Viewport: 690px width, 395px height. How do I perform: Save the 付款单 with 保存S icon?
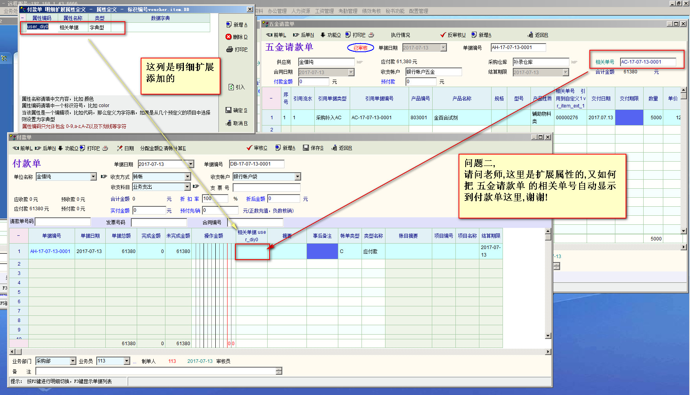coord(306,148)
